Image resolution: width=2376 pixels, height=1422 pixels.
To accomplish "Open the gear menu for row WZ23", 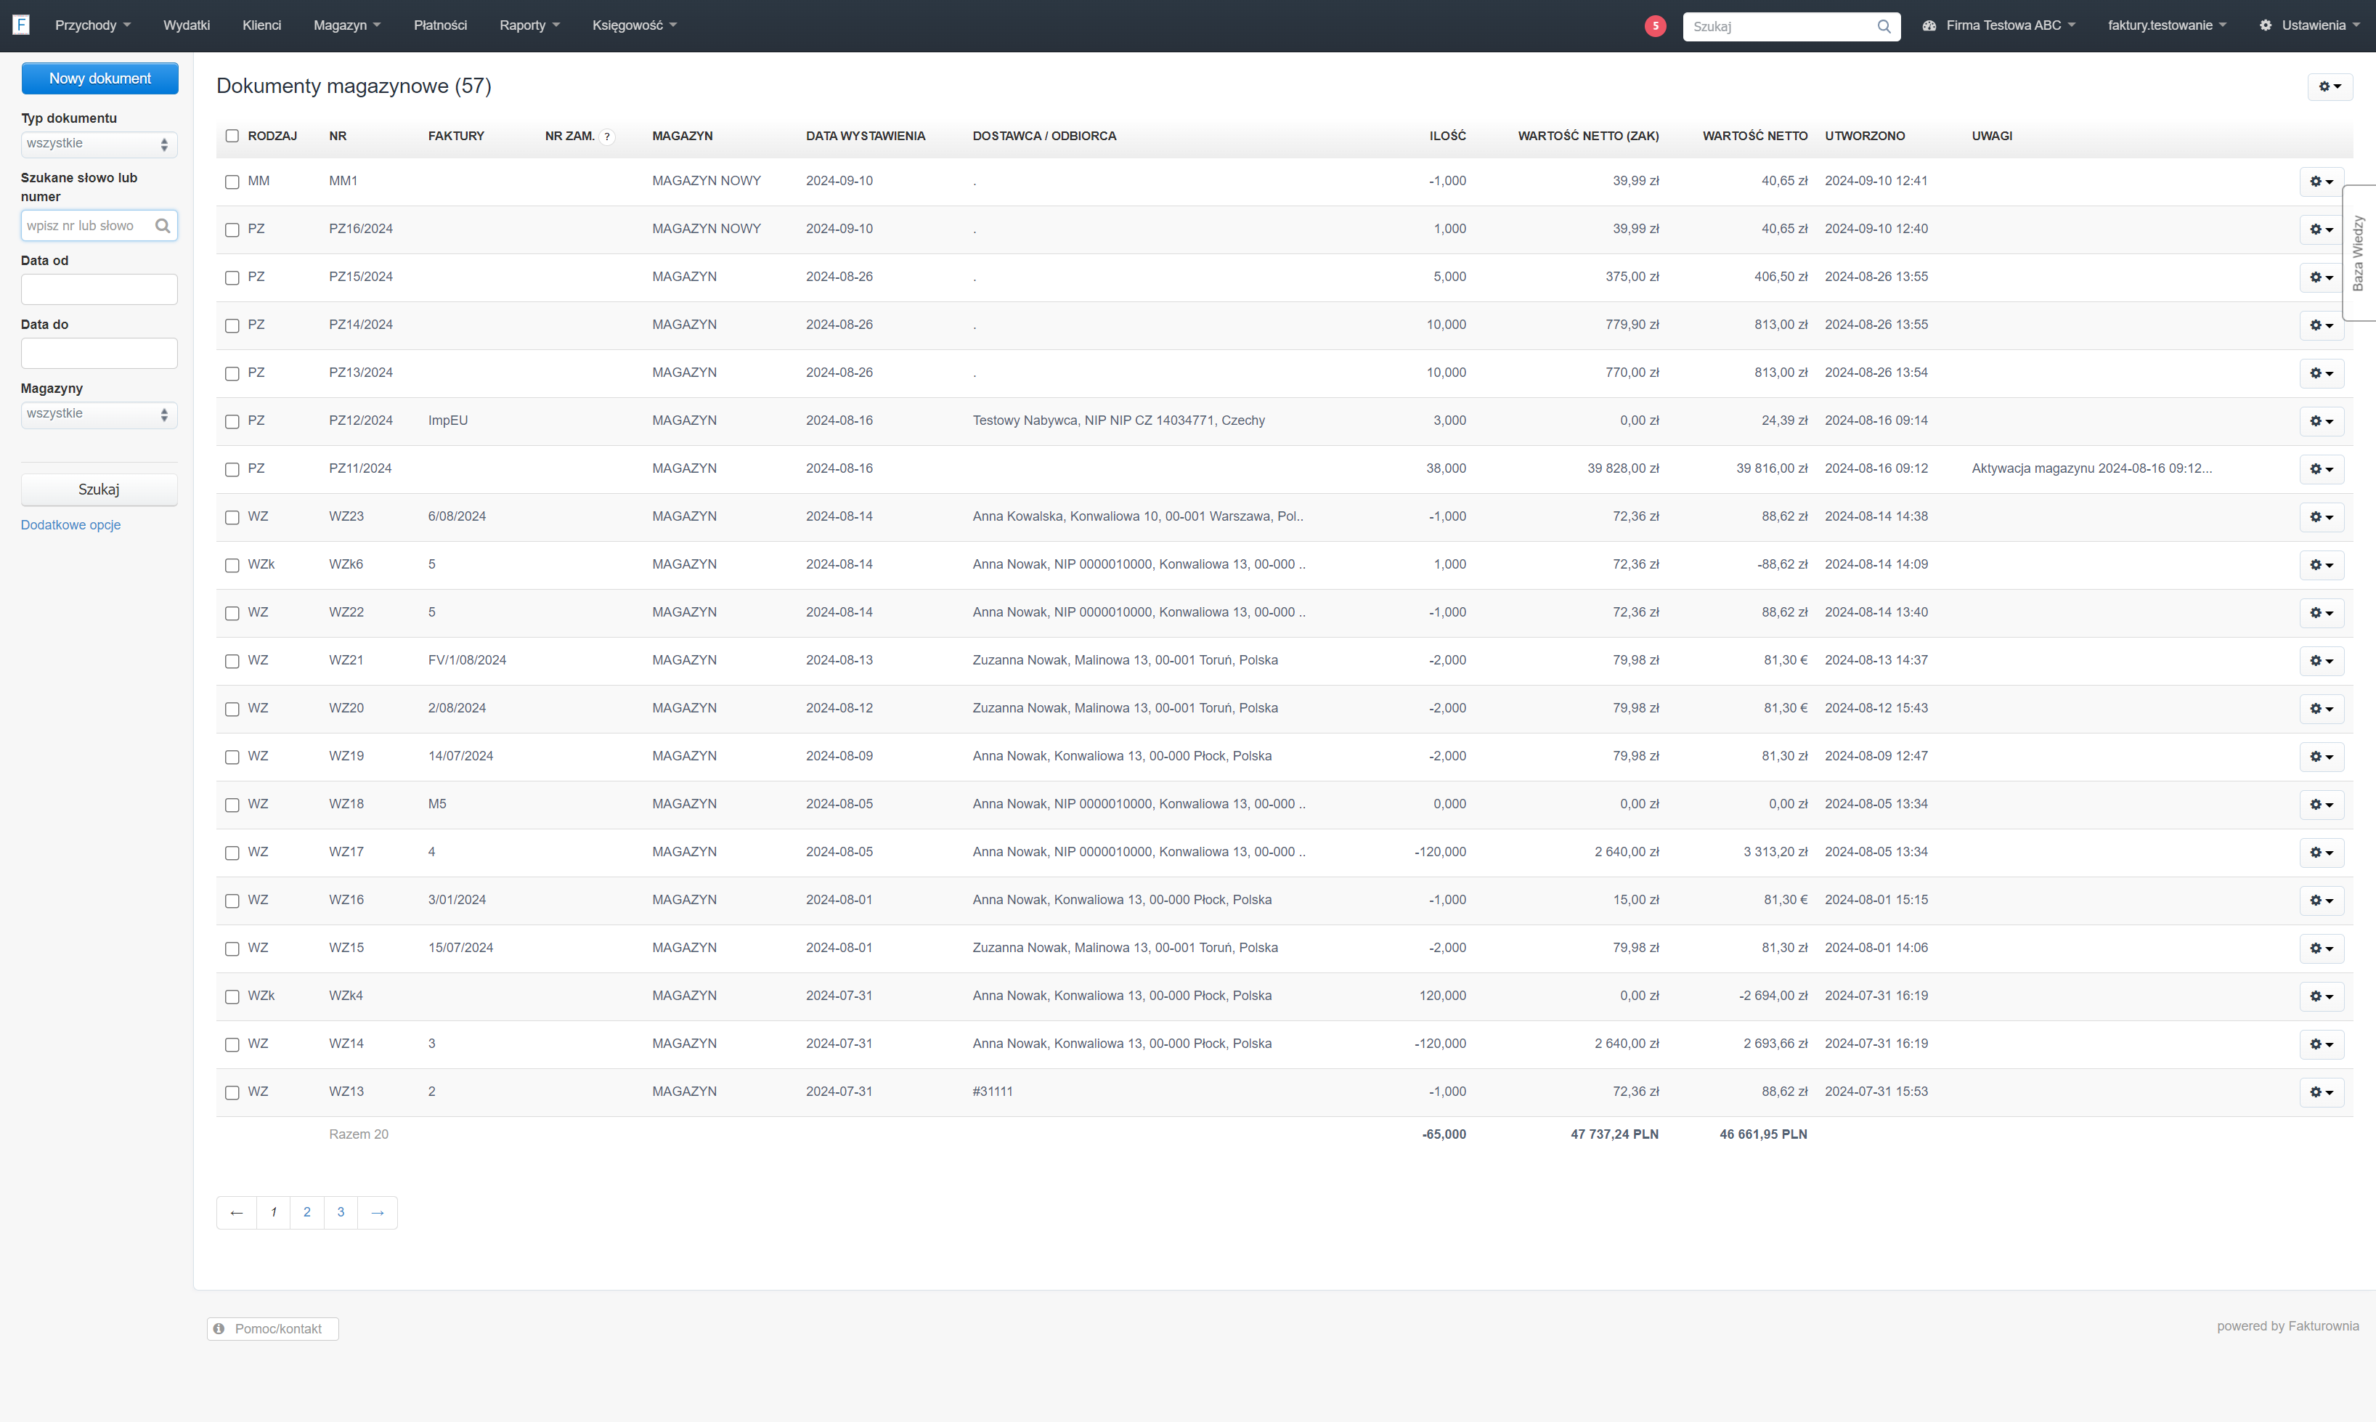I will pyautogui.click(x=2322, y=516).
